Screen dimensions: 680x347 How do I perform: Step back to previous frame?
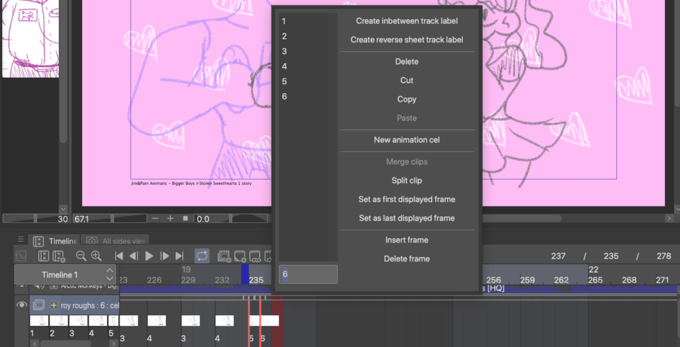pos(133,256)
